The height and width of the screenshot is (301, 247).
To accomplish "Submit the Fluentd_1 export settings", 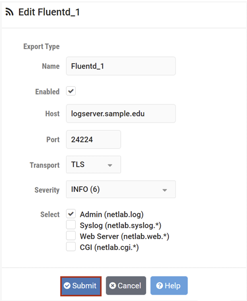I will pyautogui.click(x=81, y=286).
